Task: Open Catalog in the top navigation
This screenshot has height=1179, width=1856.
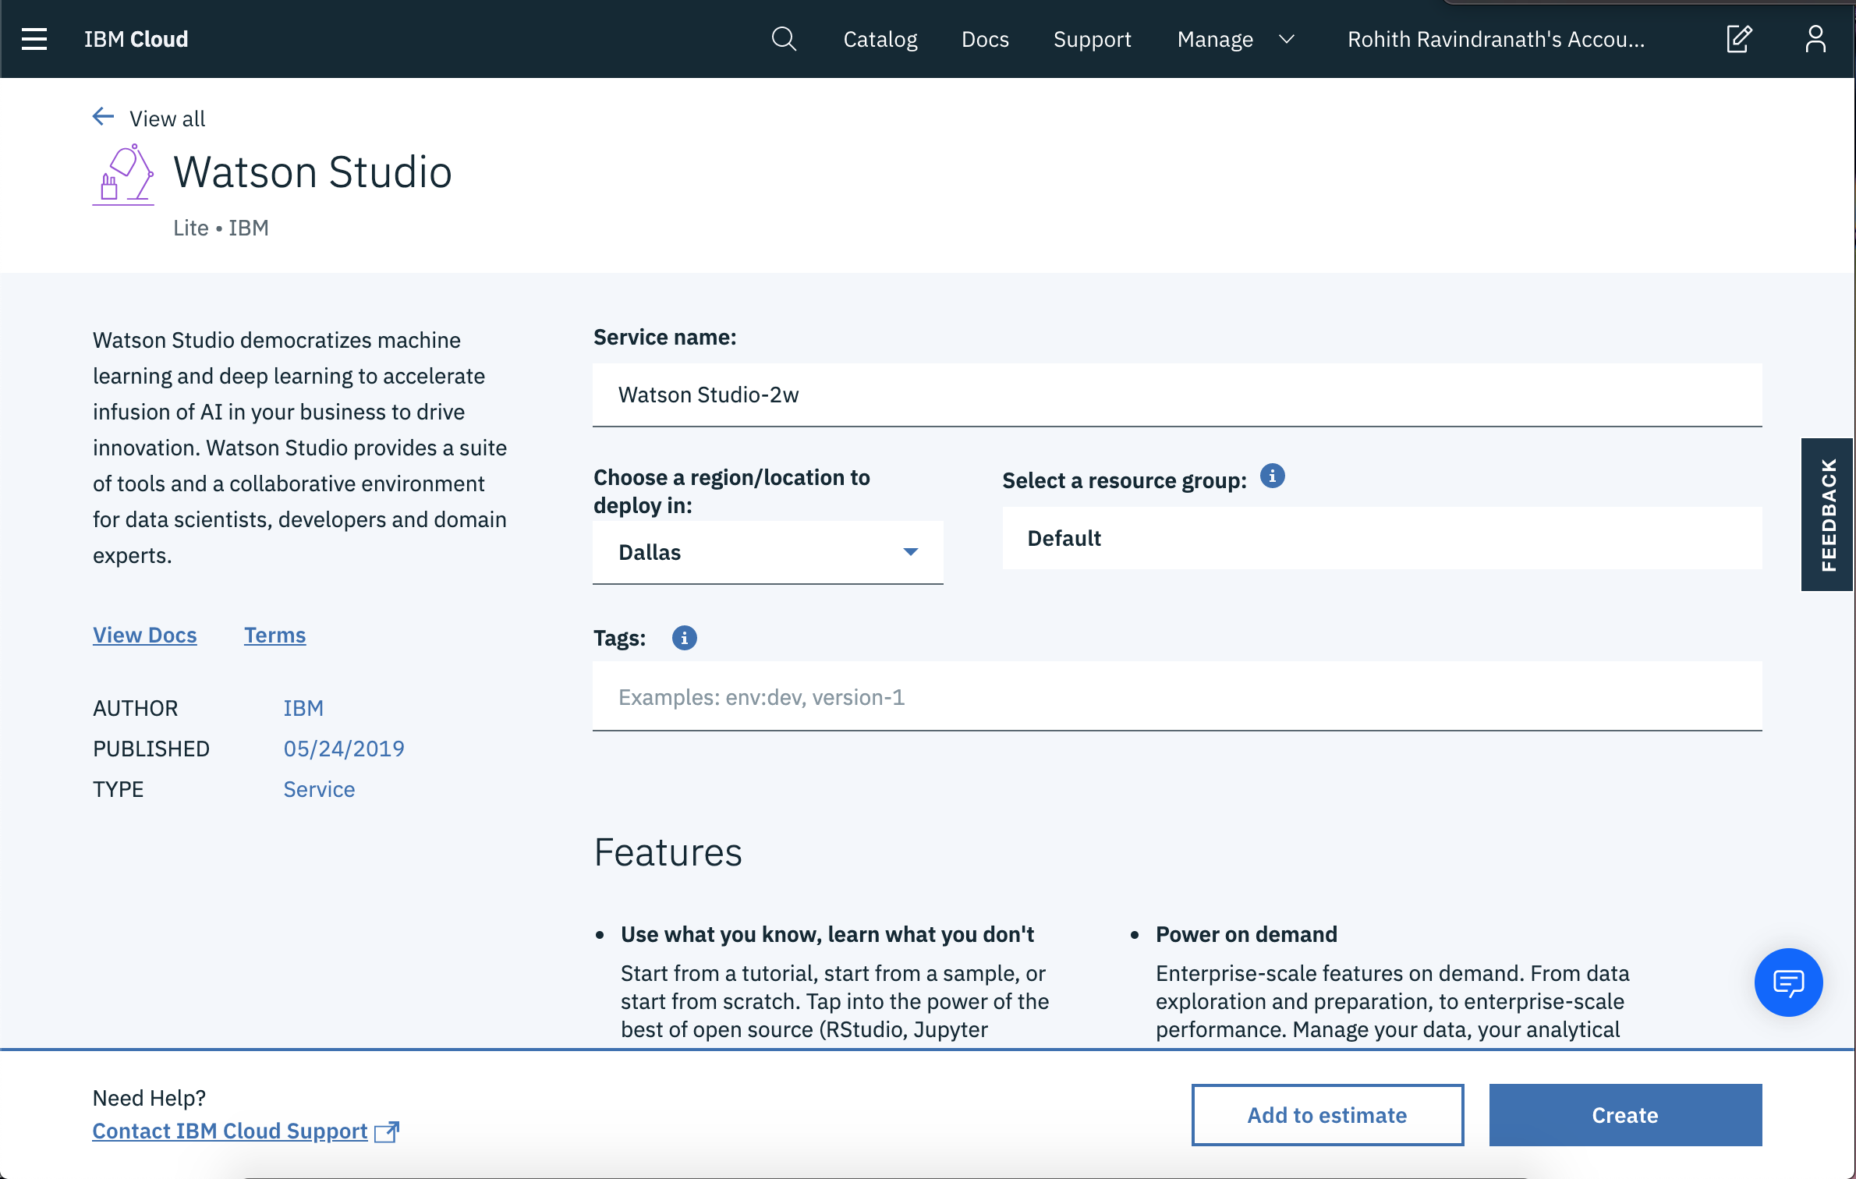Action: click(880, 39)
